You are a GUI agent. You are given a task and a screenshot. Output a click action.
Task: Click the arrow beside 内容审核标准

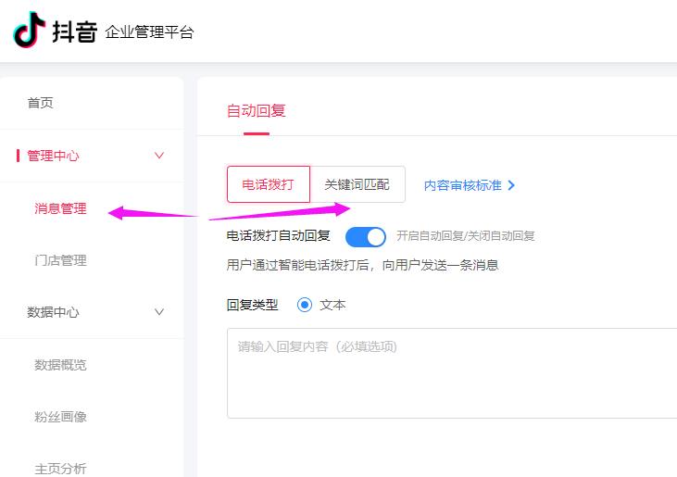pyautogui.click(x=512, y=185)
